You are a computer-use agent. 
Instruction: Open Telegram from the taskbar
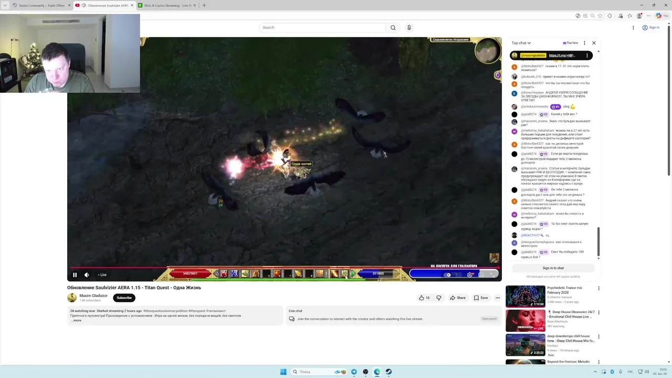354,372
